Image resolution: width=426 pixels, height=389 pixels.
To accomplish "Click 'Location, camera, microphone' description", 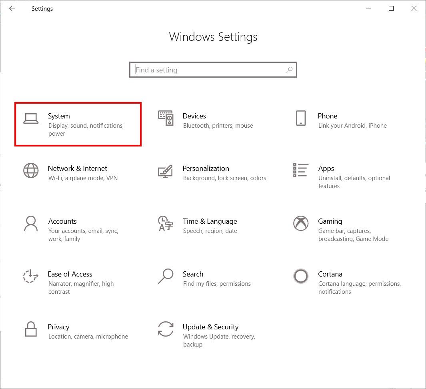I will (88, 336).
